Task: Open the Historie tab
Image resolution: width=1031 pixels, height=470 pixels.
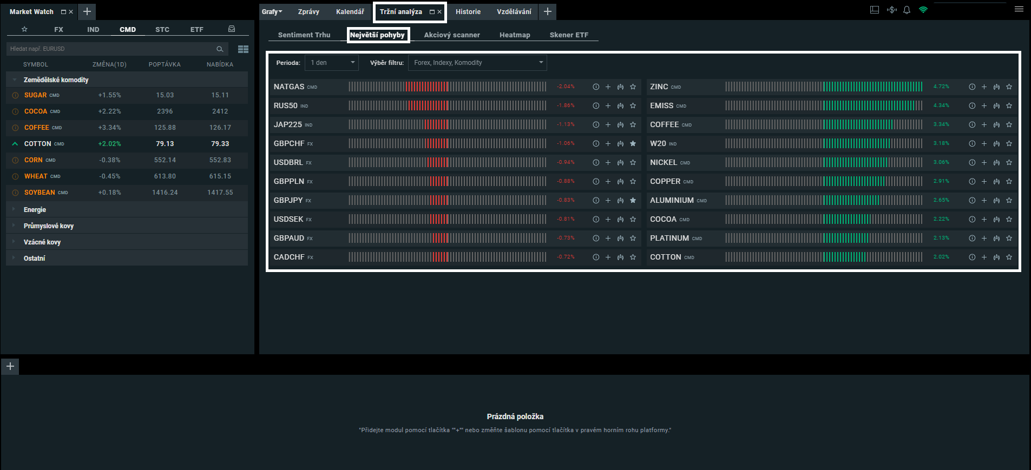Action: [x=468, y=11]
